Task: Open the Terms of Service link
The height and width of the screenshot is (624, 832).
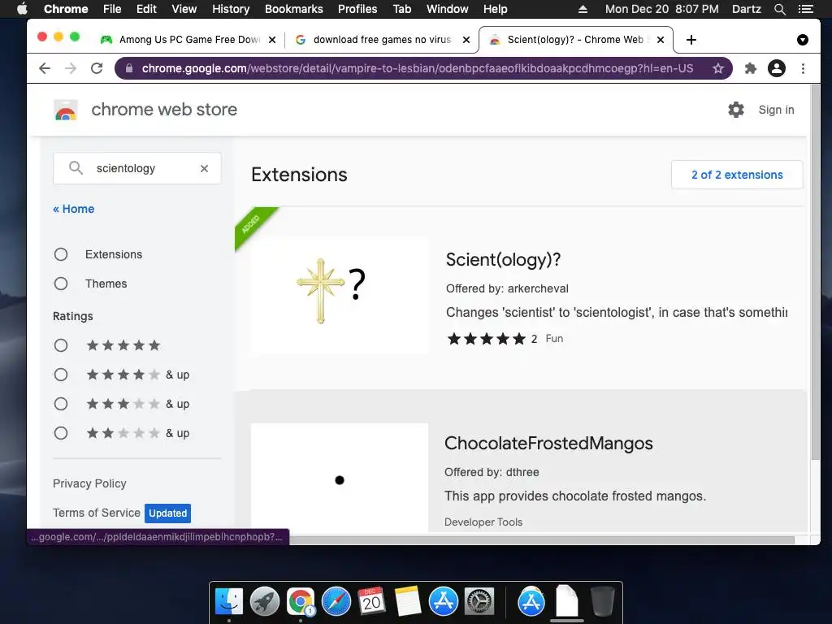Action: pyautogui.click(x=97, y=513)
